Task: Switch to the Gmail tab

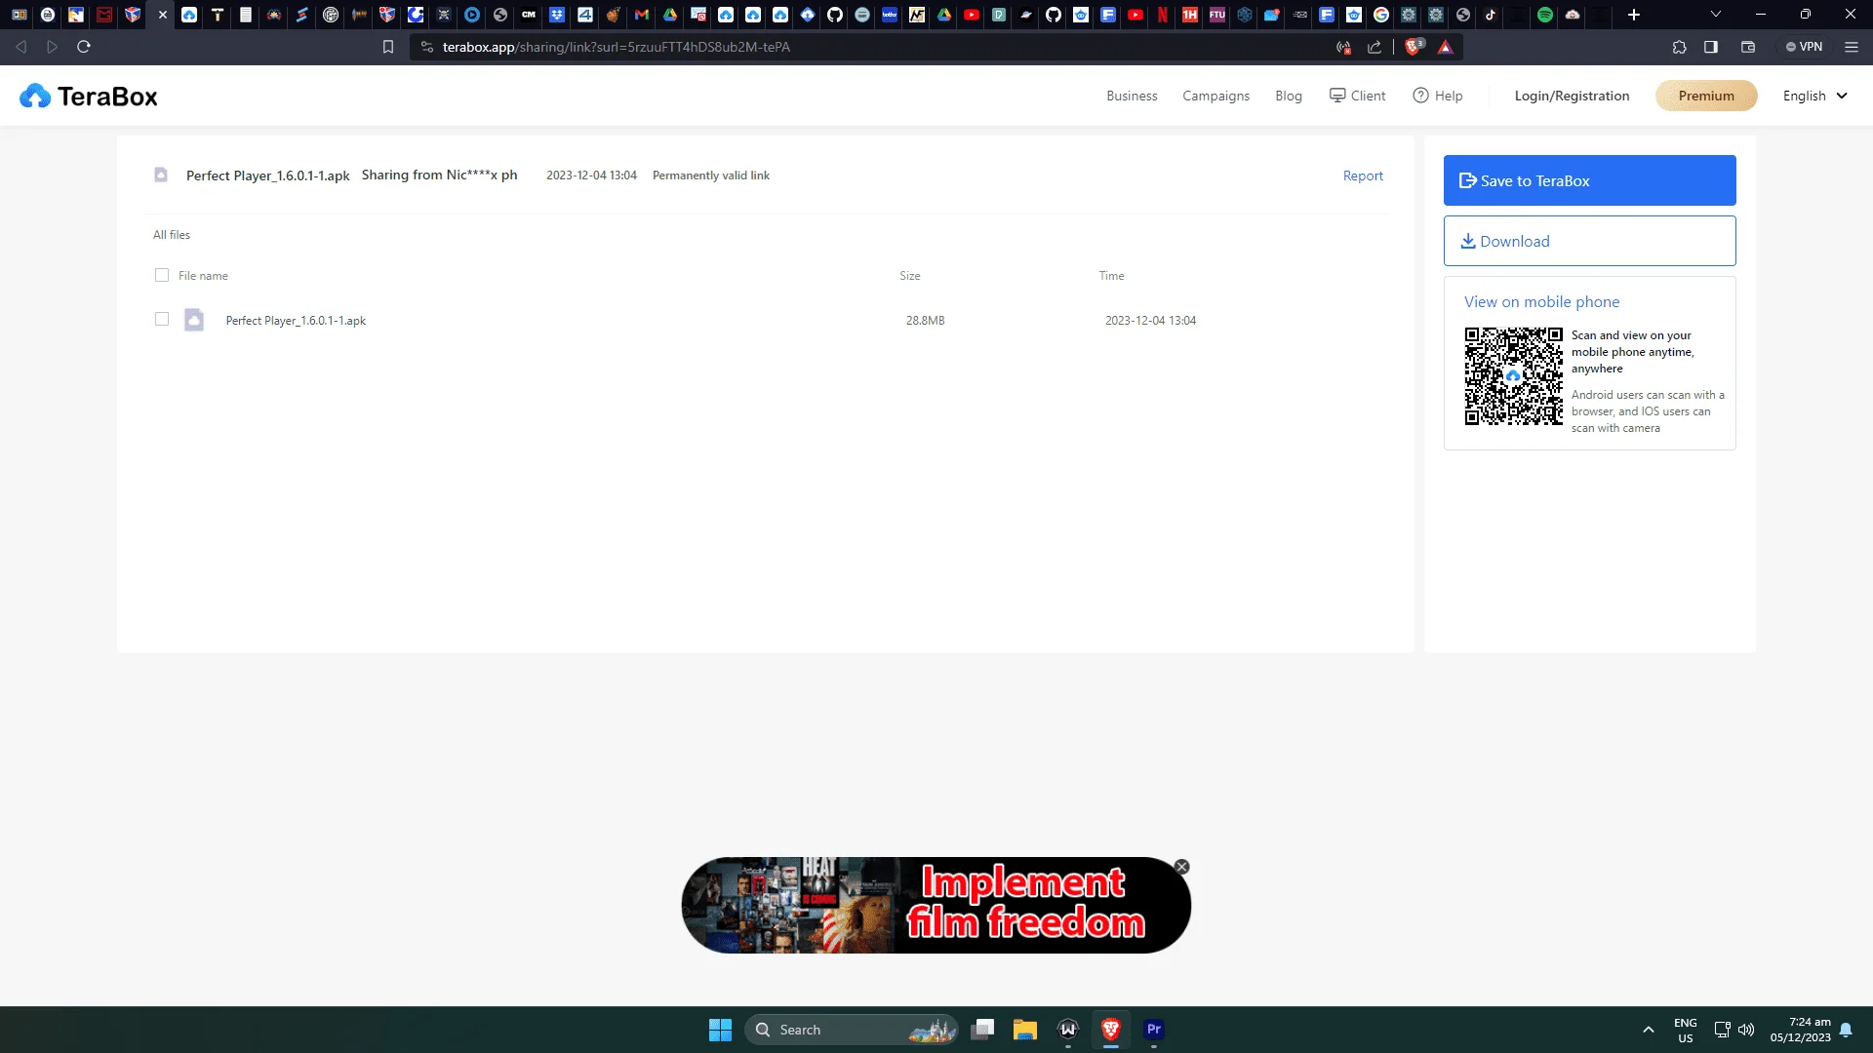Action: [x=642, y=15]
